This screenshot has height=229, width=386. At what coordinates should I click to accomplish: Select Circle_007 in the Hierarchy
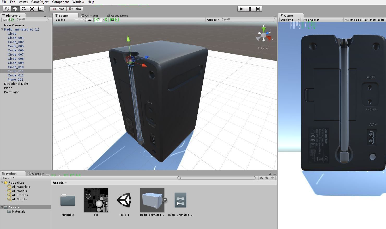tap(16, 55)
